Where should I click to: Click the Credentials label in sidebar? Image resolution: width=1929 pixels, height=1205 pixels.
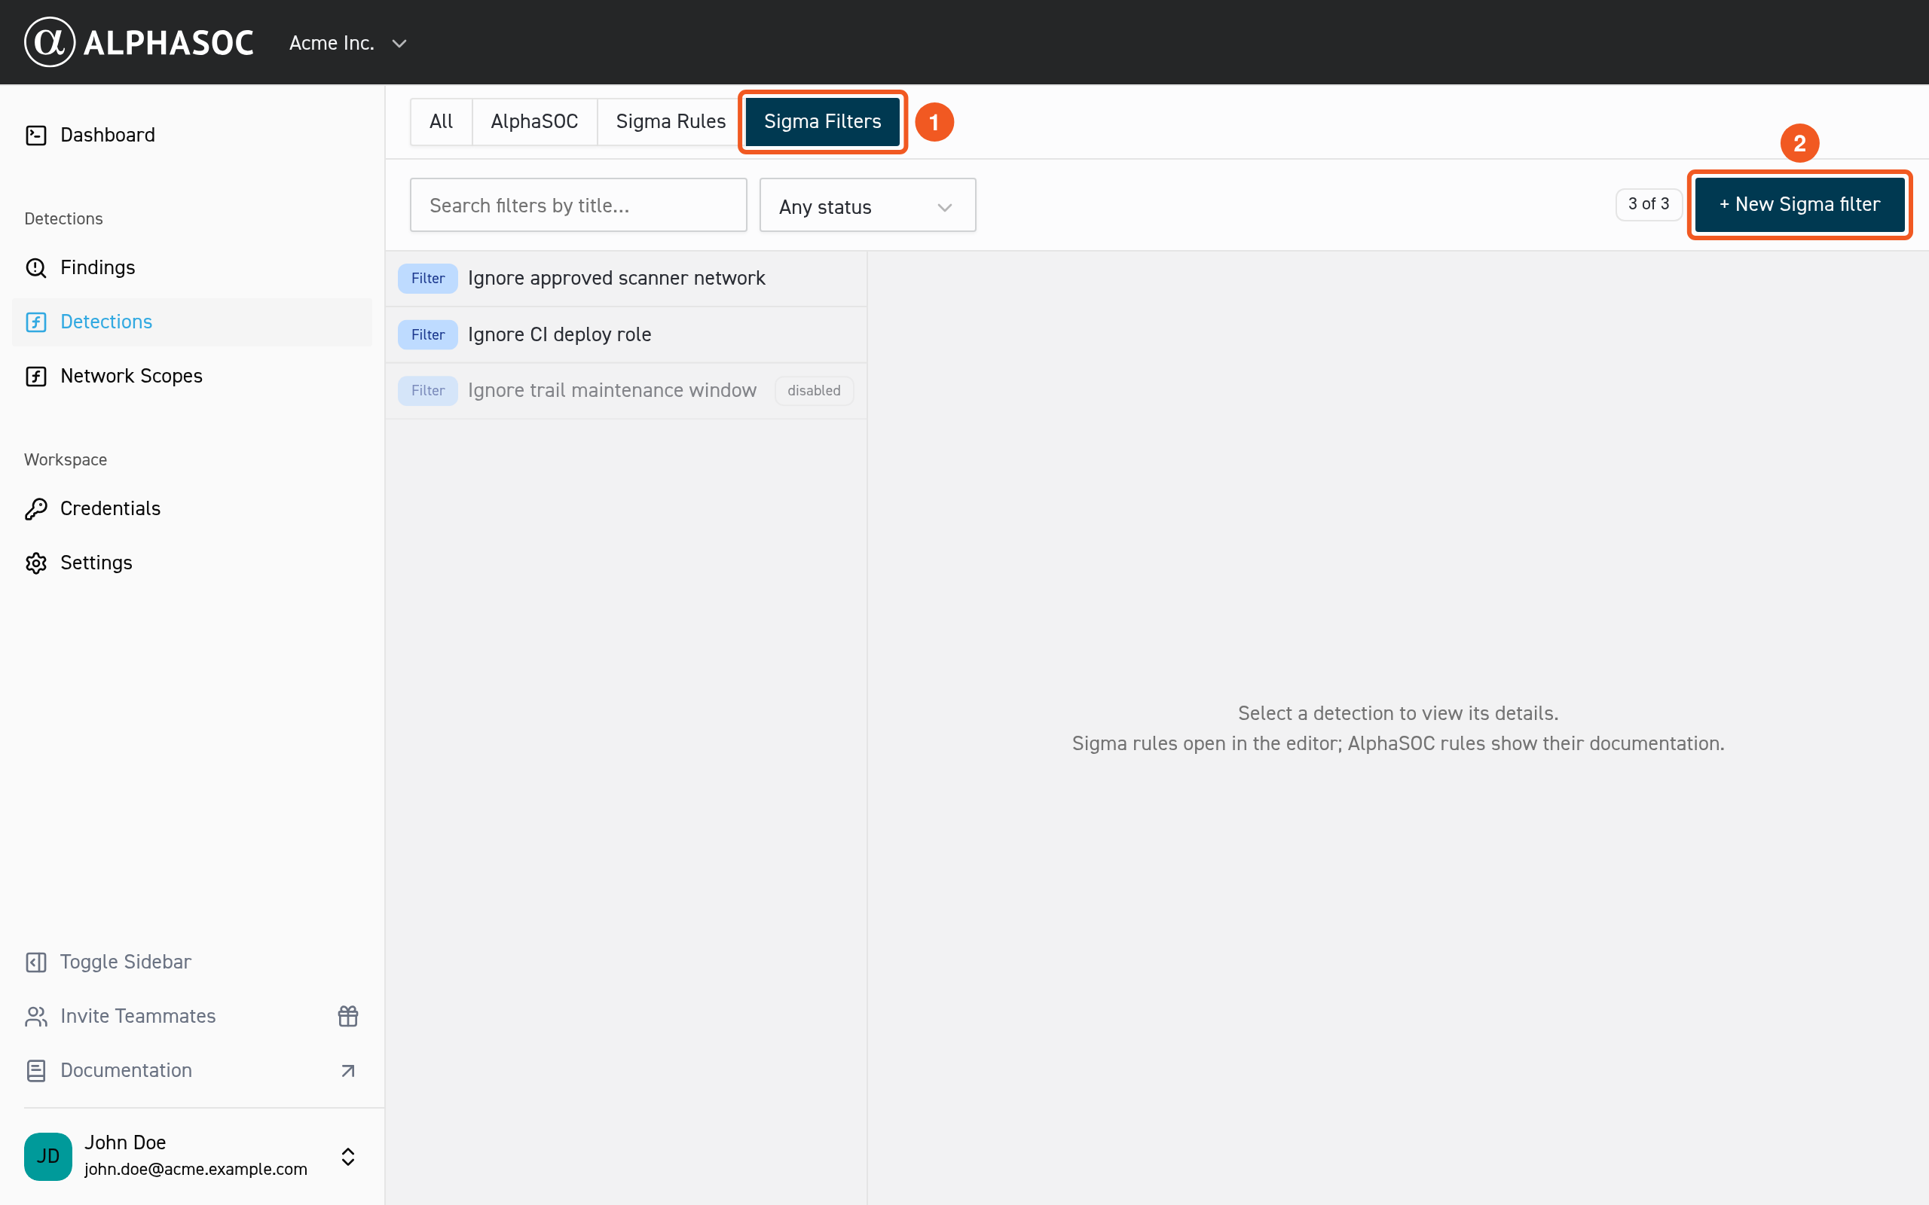[110, 508]
